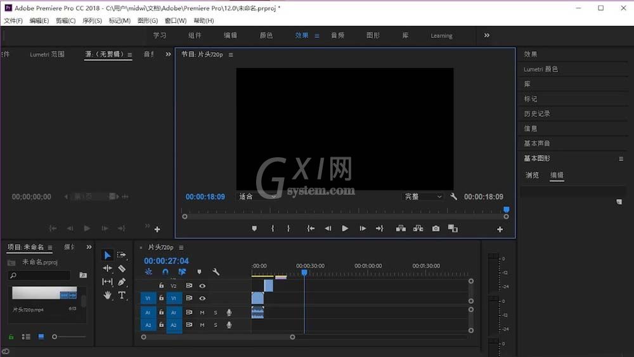Open the program monitor panel menu
Image resolution: width=634 pixels, height=357 pixels.
point(231,55)
